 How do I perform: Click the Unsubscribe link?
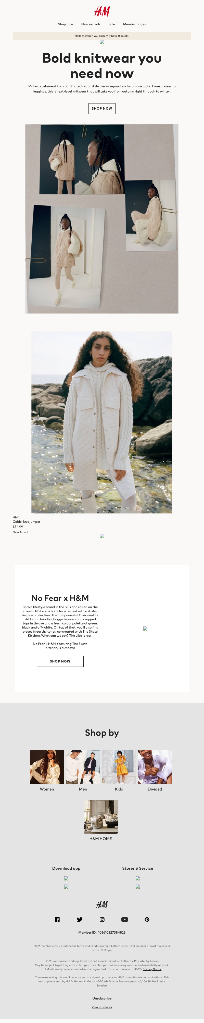coord(102,998)
